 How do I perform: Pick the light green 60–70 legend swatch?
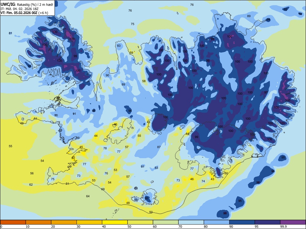tap(166, 222)
